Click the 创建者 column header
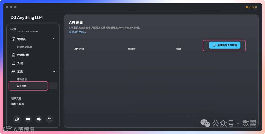 pos(132,49)
